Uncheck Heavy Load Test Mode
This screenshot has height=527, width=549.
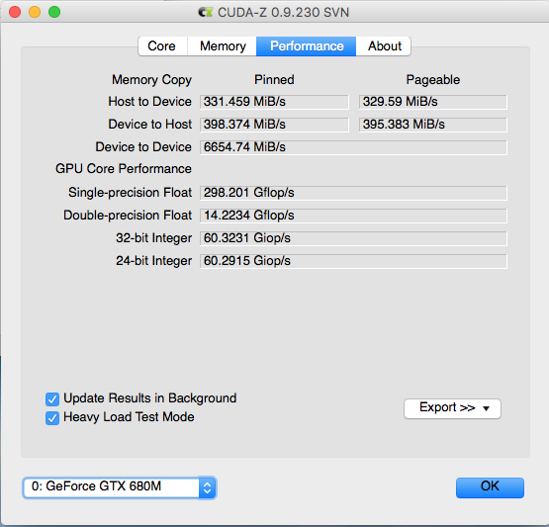pos(52,418)
